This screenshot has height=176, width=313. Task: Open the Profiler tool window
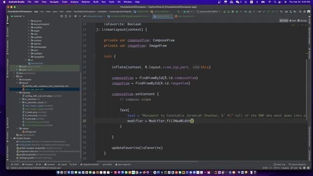(x=108, y=164)
